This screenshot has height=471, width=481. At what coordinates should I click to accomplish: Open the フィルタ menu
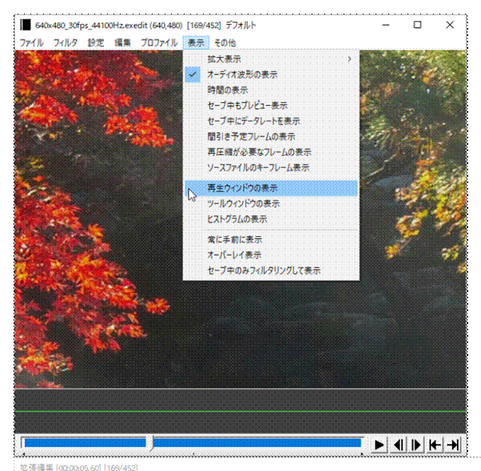[66, 42]
